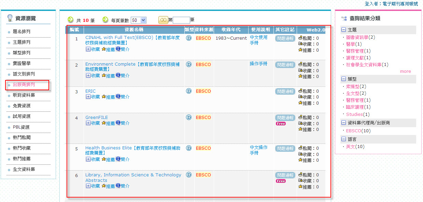Click the GO page jump button
Screen dimensions: 423x202
click(x=163, y=20)
